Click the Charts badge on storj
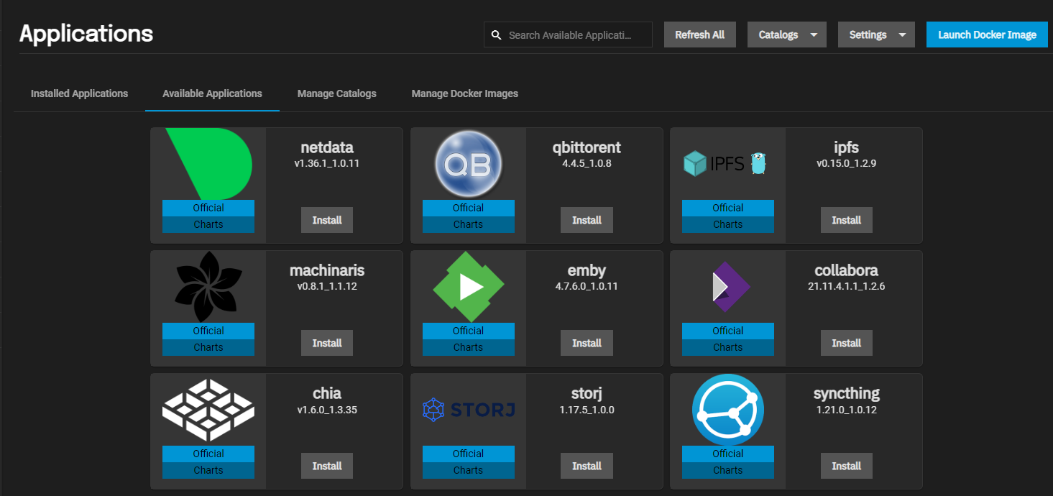This screenshot has height=496, width=1053. [468, 470]
